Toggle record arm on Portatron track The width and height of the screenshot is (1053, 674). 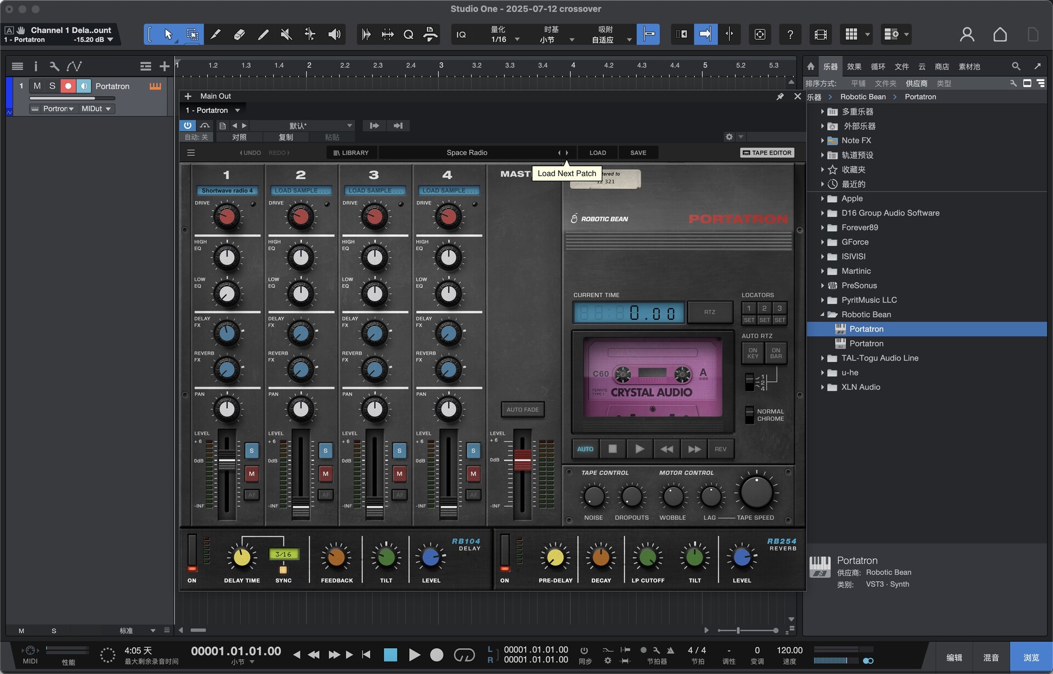68,86
